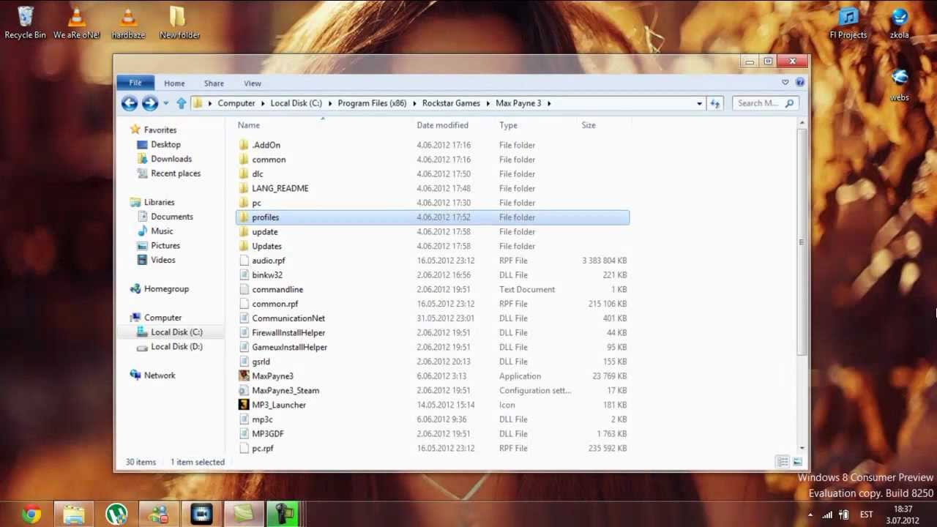
Task: Open Music library in sidebar
Action: (162, 231)
